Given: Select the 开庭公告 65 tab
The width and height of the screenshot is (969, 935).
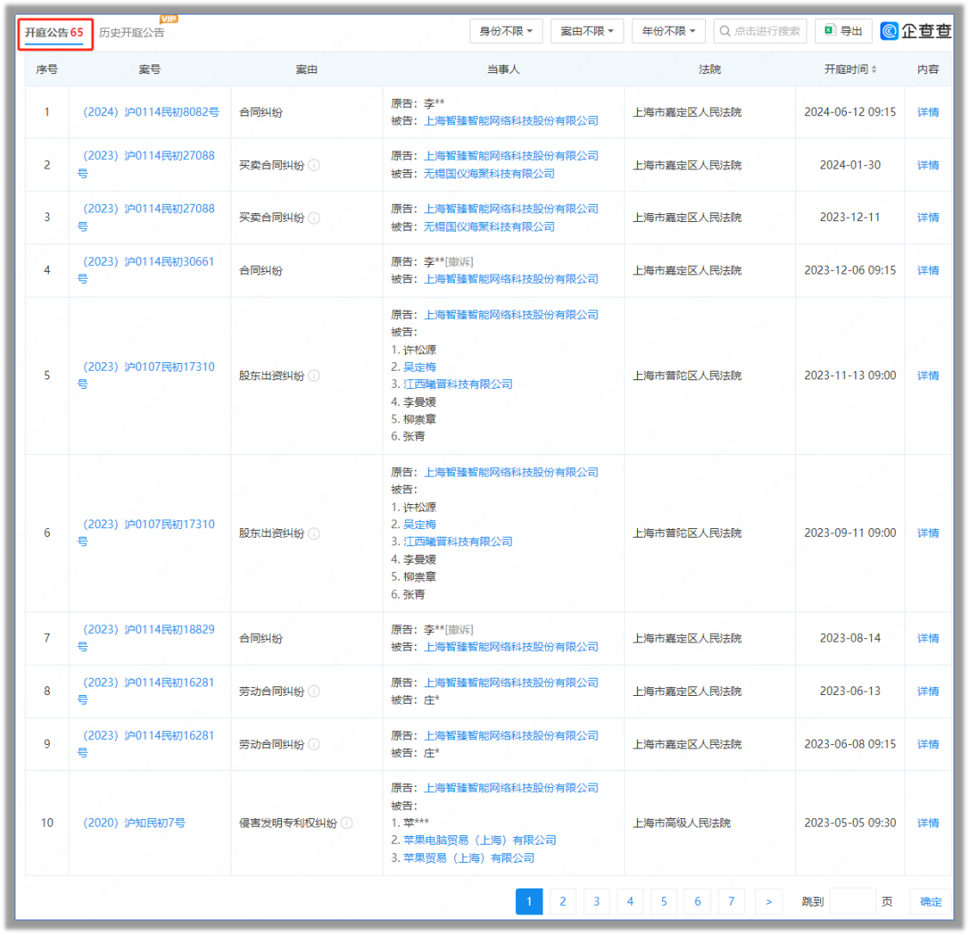Looking at the screenshot, I should pyautogui.click(x=54, y=33).
